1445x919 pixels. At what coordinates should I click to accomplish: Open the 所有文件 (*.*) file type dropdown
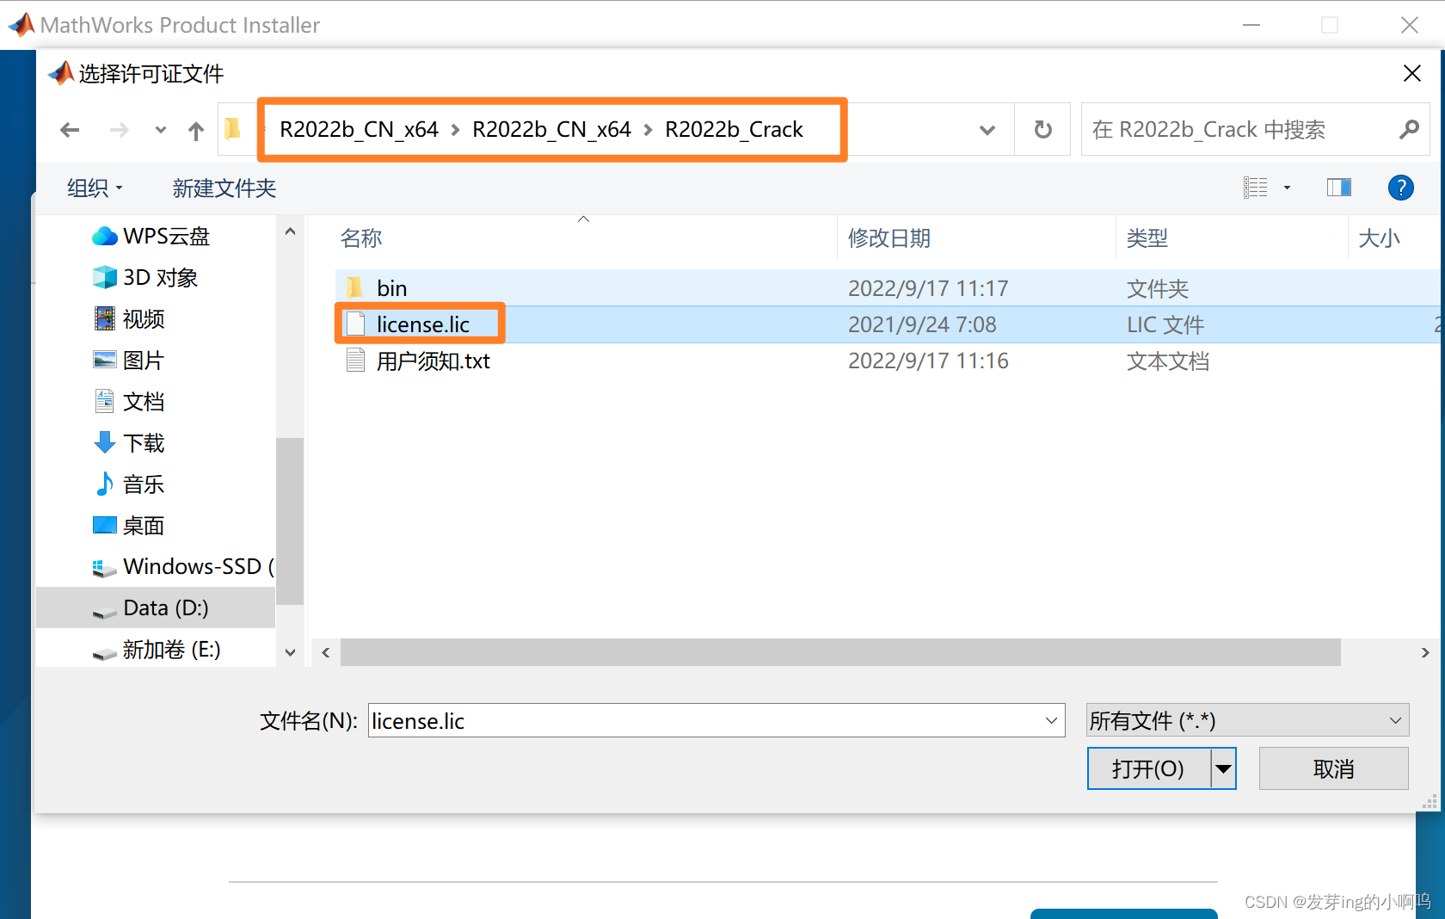point(1247,720)
